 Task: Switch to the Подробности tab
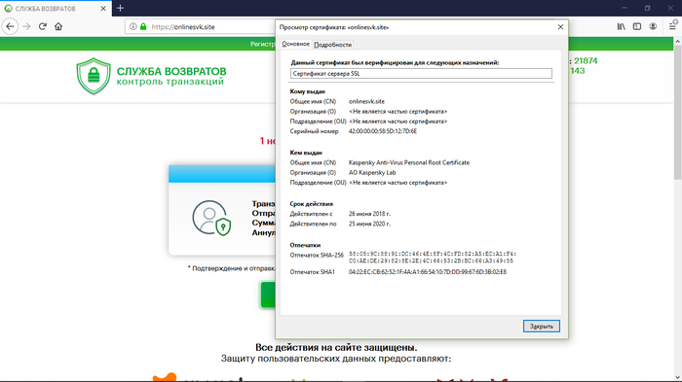coord(333,45)
